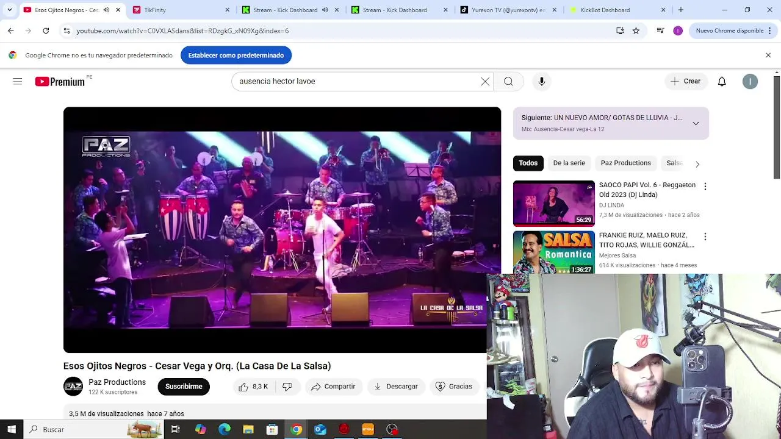Open Microsoft Edge from the taskbar
The width and height of the screenshot is (781, 439).
(x=224, y=429)
